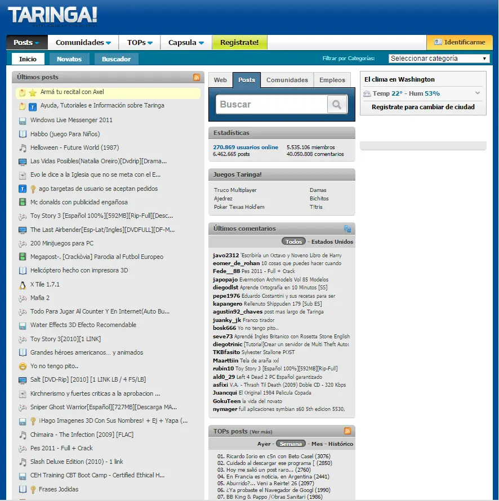
Task: Click the monitor icon beside Las Vidas Posibles
Action: (23, 162)
